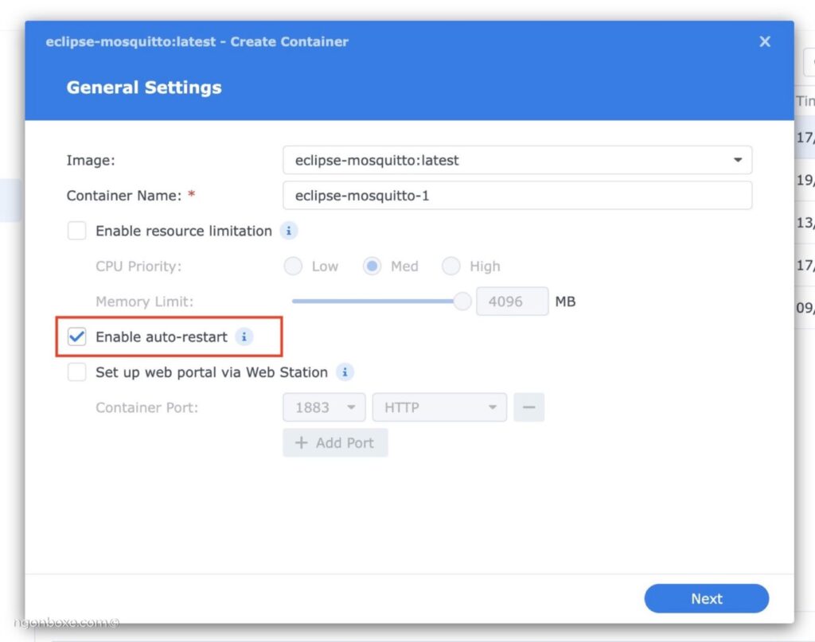This screenshot has height=642, width=815.
Task: Click Container Name input field
Action: click(517, 195)
